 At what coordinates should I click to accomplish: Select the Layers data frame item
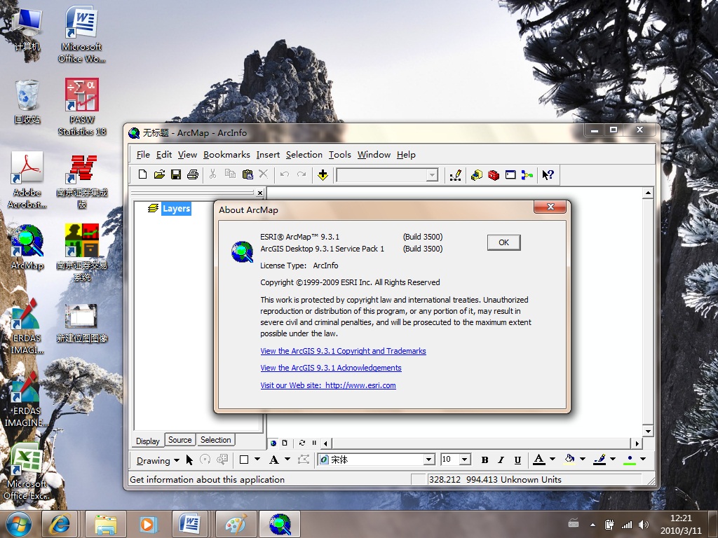click(176, 209)
